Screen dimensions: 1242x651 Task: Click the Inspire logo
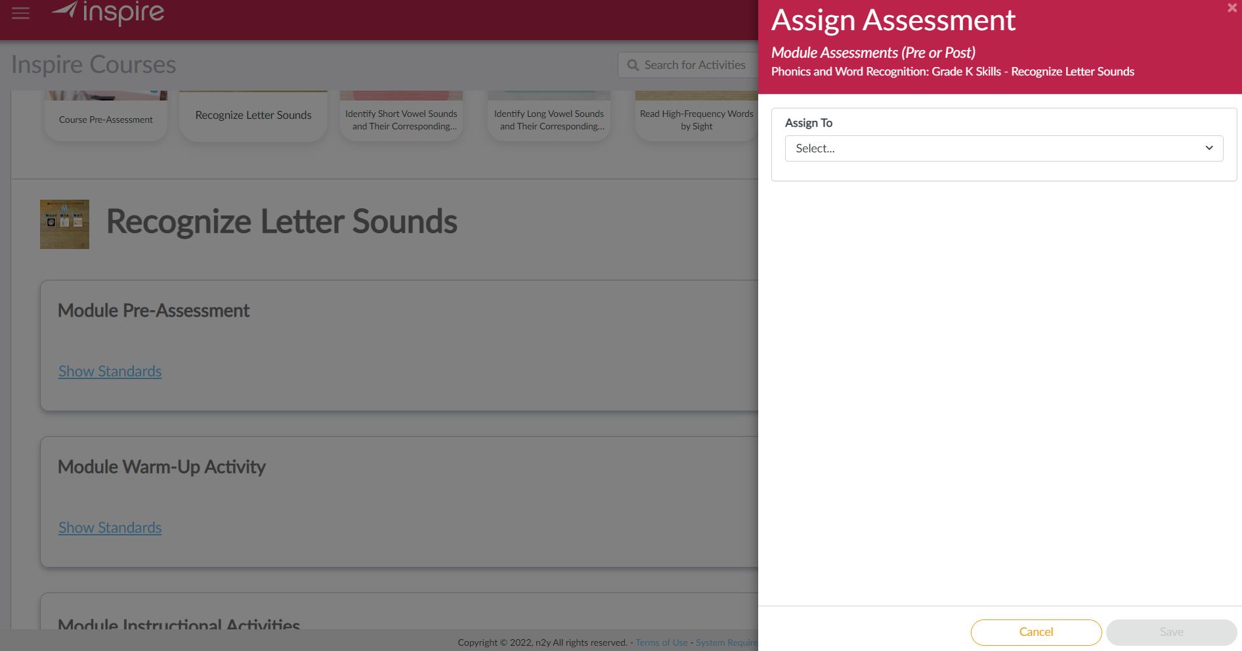click(108, 12)
